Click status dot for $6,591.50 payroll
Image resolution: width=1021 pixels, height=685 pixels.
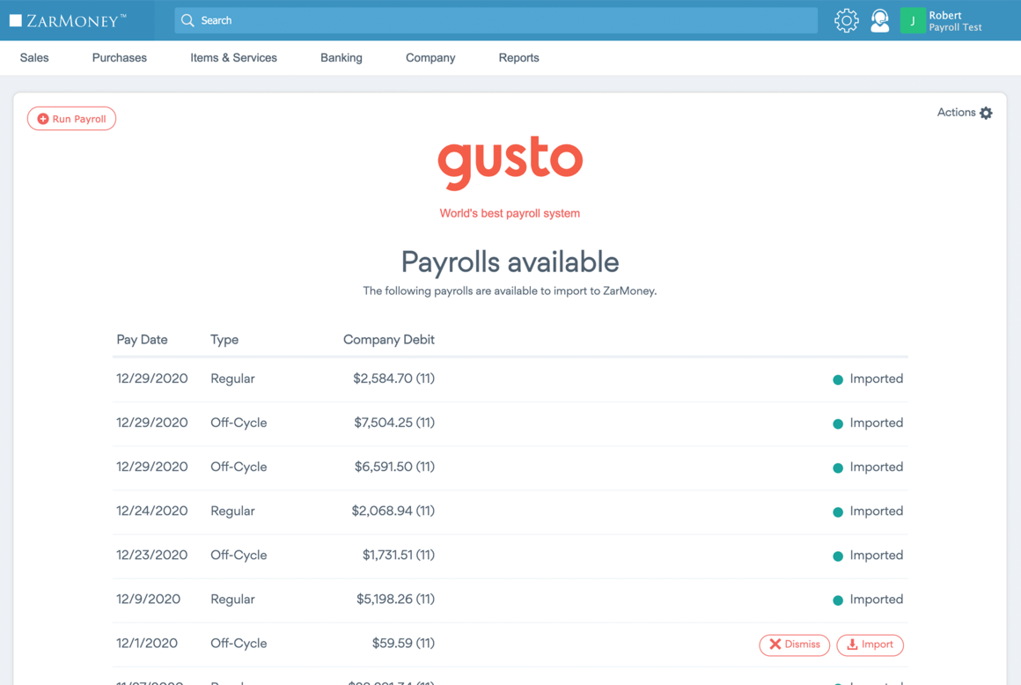point(838,468)
